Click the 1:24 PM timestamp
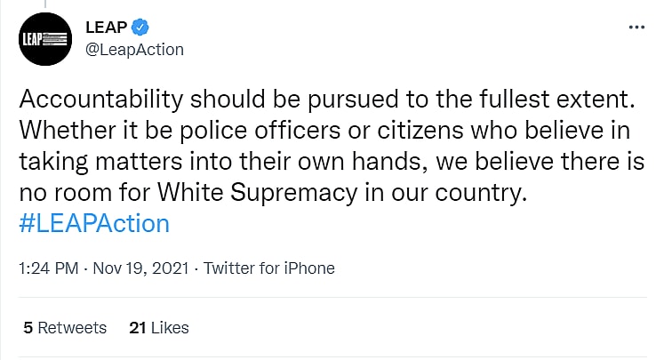 49,268
